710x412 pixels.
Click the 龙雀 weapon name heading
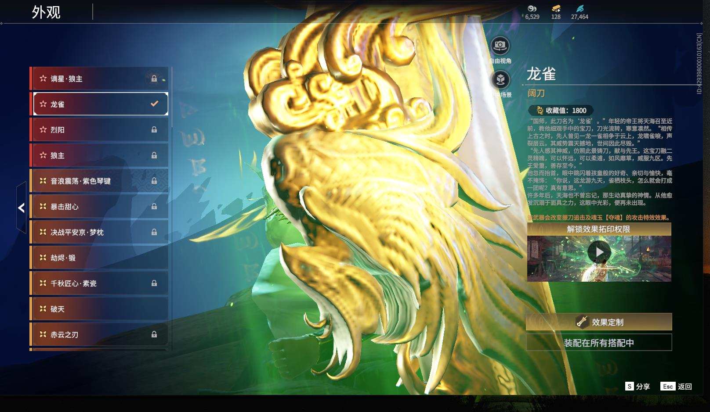[x=541, y=74]
